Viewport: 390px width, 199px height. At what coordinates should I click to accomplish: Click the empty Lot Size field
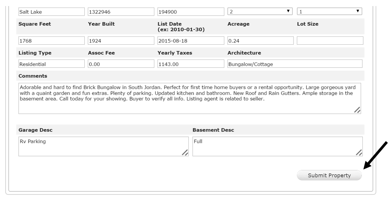click(330, 41)
